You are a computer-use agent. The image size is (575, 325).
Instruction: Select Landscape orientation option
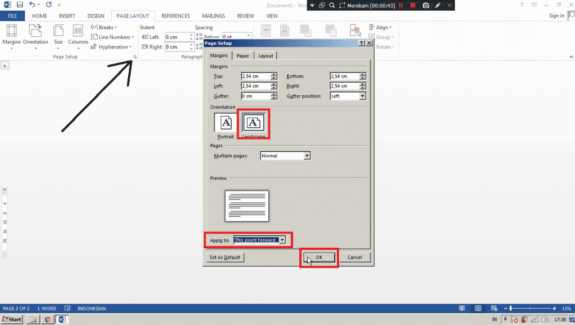(x=254, y=123)
